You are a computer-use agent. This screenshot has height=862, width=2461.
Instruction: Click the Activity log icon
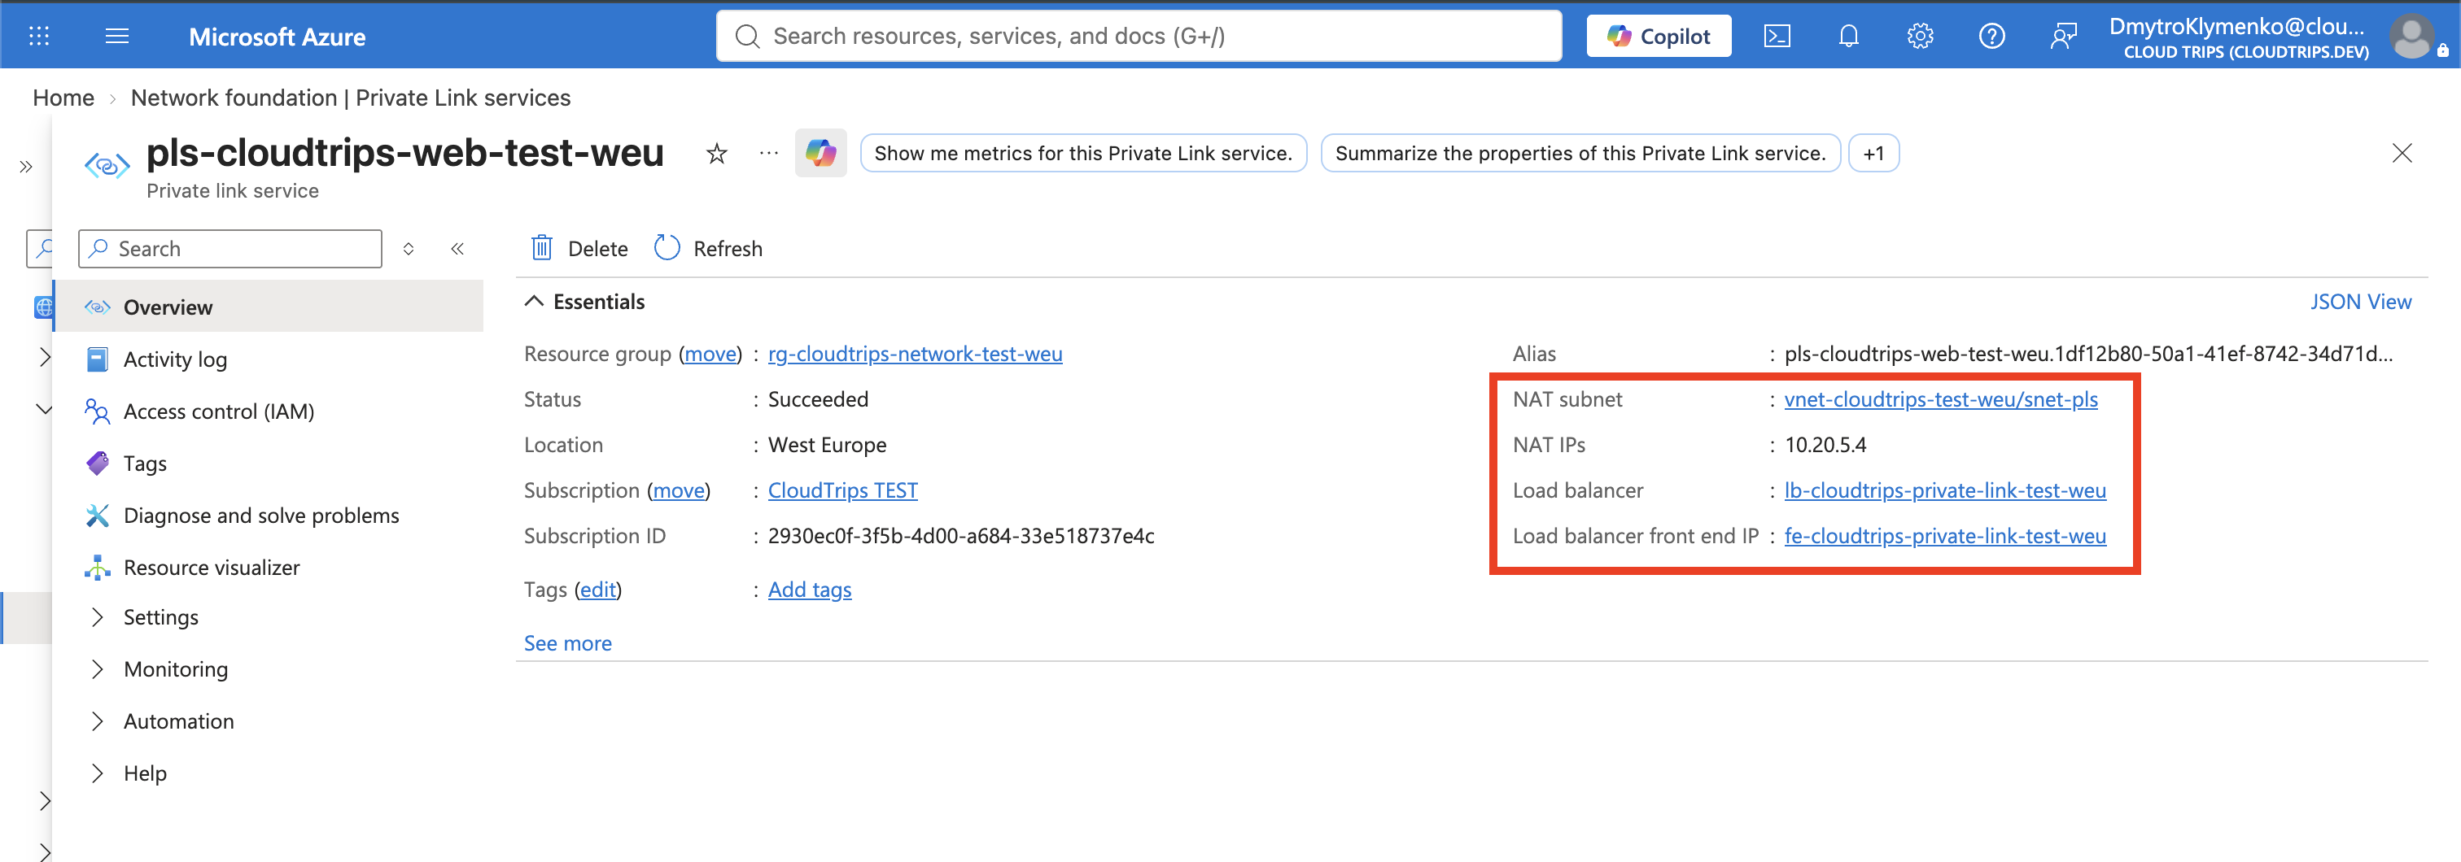[x=98, y=359]
